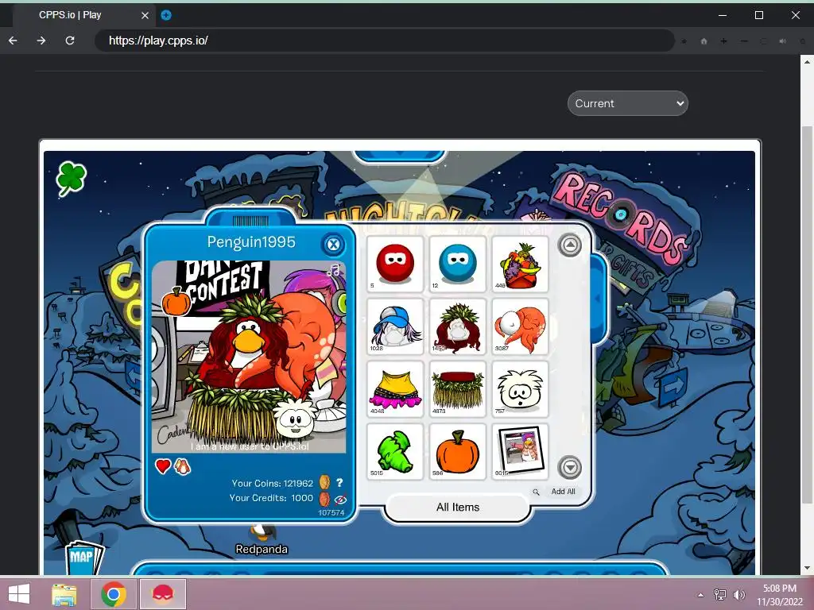Equip the blue cap wig item 1028

tap(395, 326)
